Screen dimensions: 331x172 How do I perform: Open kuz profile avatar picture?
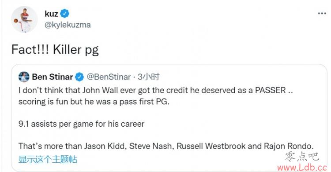(x=24, y=19)
